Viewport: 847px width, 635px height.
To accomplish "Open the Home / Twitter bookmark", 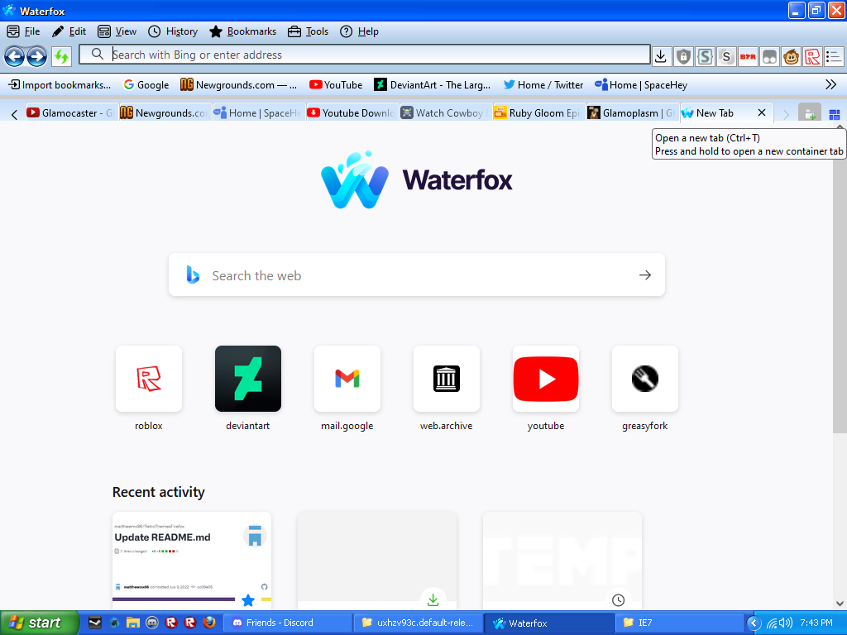I will [543, 85].
